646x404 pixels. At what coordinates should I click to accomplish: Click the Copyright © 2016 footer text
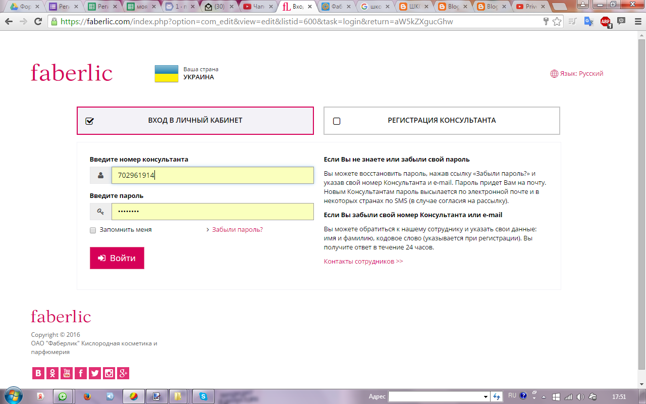coord(56,335)
